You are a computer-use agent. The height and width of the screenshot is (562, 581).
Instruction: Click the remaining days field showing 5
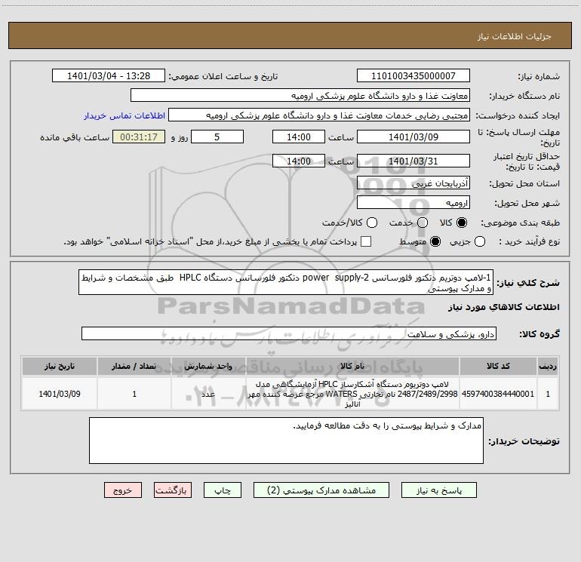point(217,137)
